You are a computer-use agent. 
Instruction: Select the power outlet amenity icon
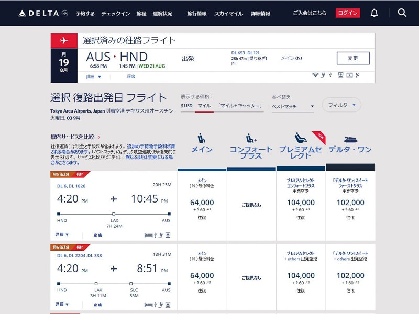coord(323,75)
